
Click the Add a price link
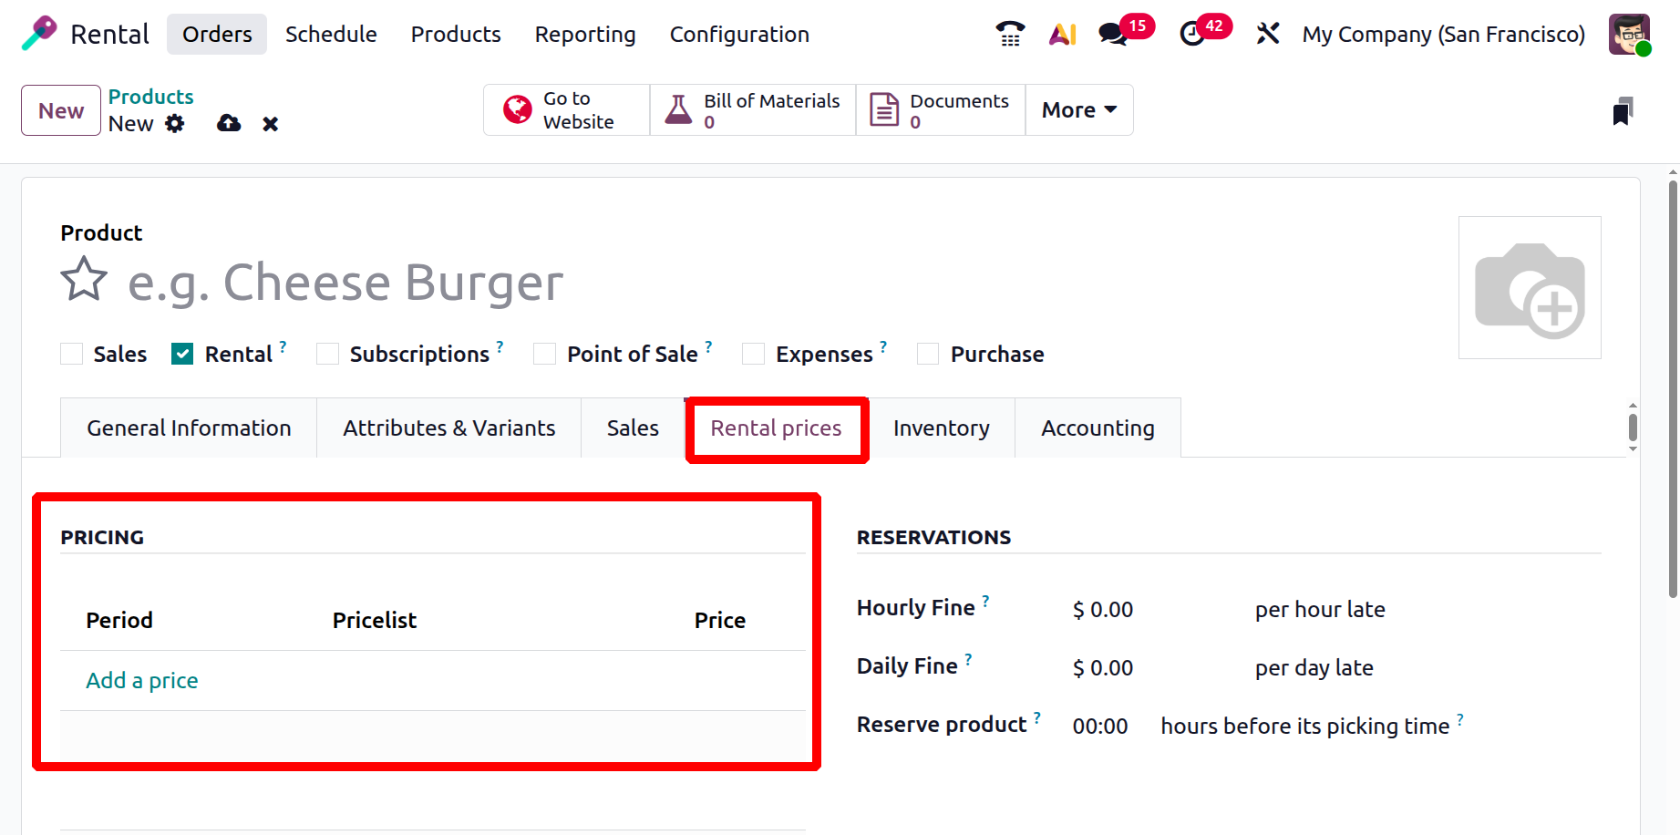point(142,681)
